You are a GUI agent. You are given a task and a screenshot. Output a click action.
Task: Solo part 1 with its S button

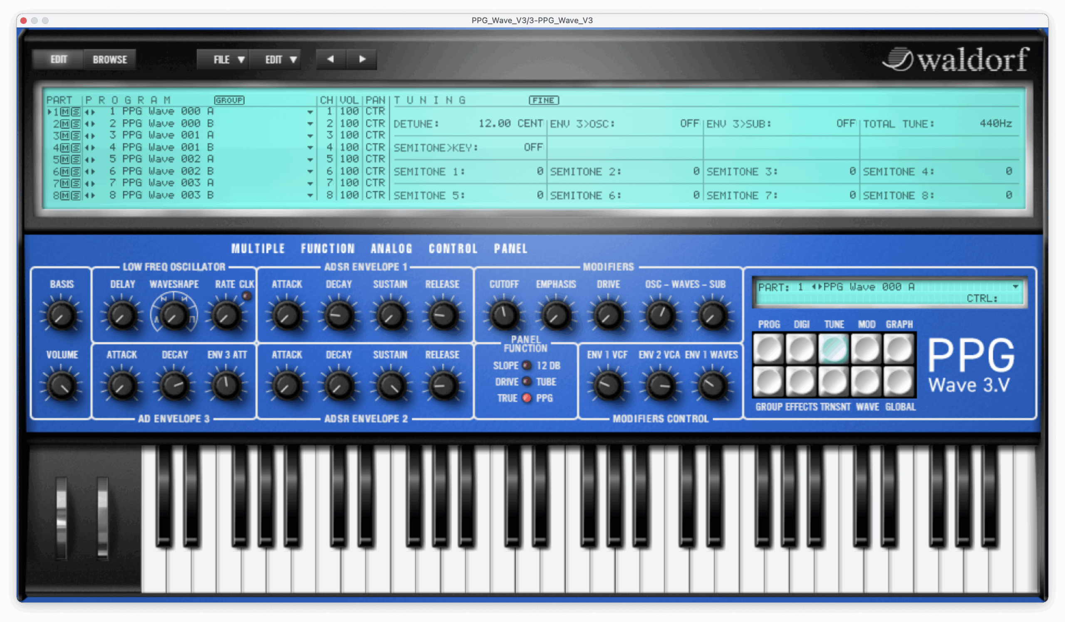[76, 112]
